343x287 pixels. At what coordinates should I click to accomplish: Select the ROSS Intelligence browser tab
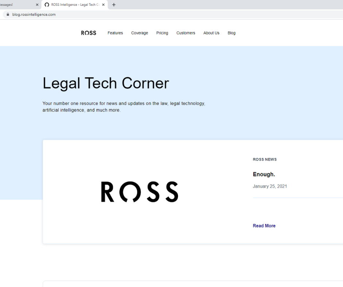tap(74, 5)
